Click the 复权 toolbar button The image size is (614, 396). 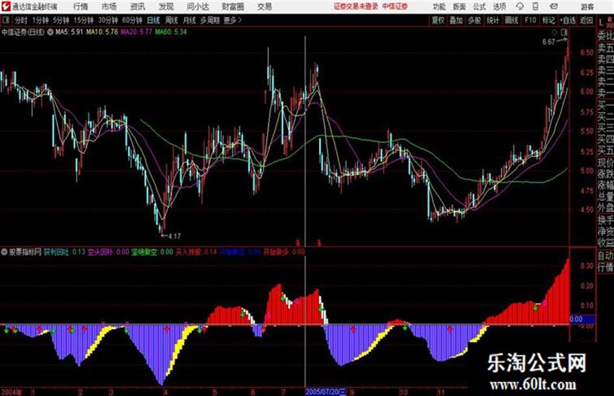tap(438, 20)
